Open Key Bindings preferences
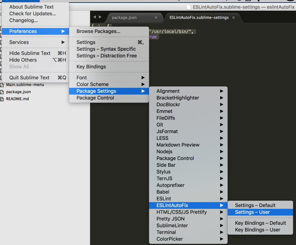Screen dimensions: 296x245 pyautogui.click(x=109, y=67)
